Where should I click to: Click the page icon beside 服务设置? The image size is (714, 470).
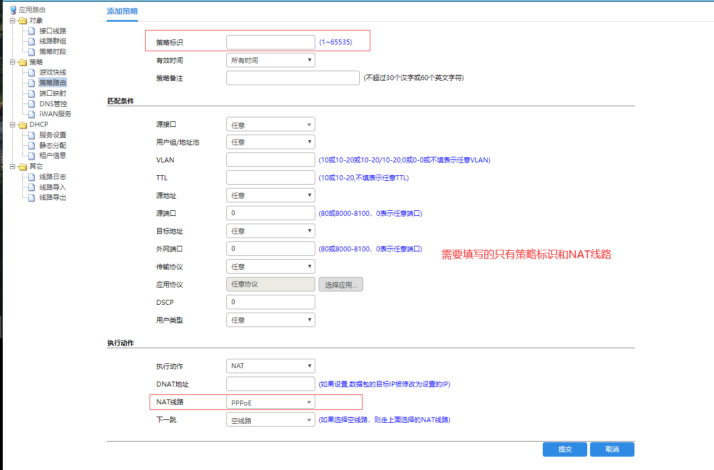point(33,135)
